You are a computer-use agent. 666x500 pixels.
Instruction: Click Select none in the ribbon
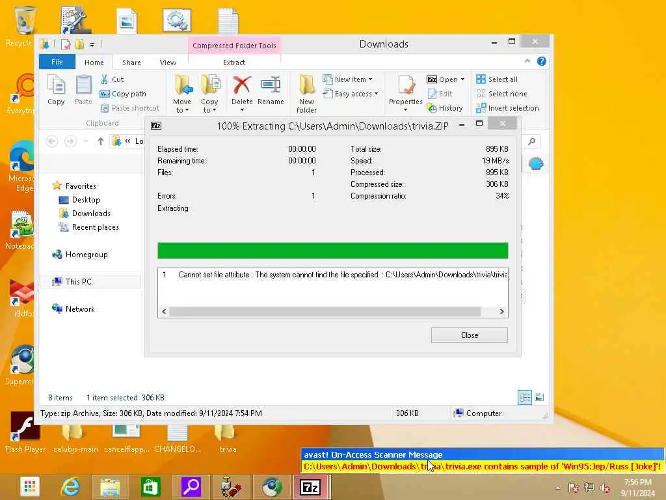tap(501, 94)
